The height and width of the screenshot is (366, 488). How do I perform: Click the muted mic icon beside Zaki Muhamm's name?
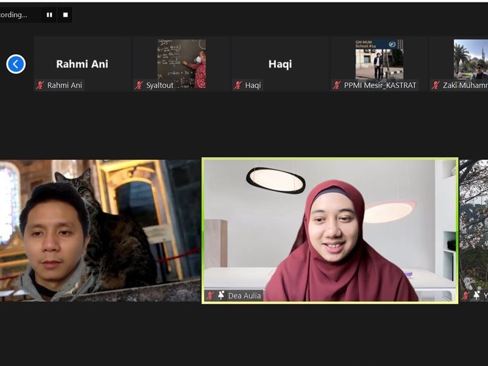pos(435,85)
